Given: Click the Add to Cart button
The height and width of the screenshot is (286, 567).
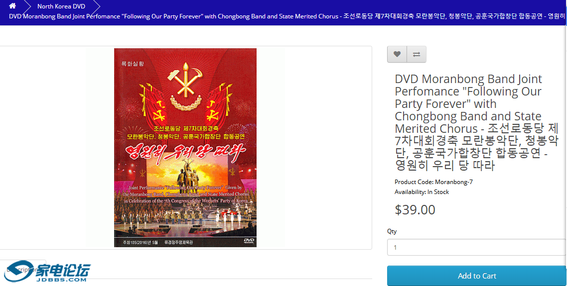Looking at the screenshot, I should point(477,276).
